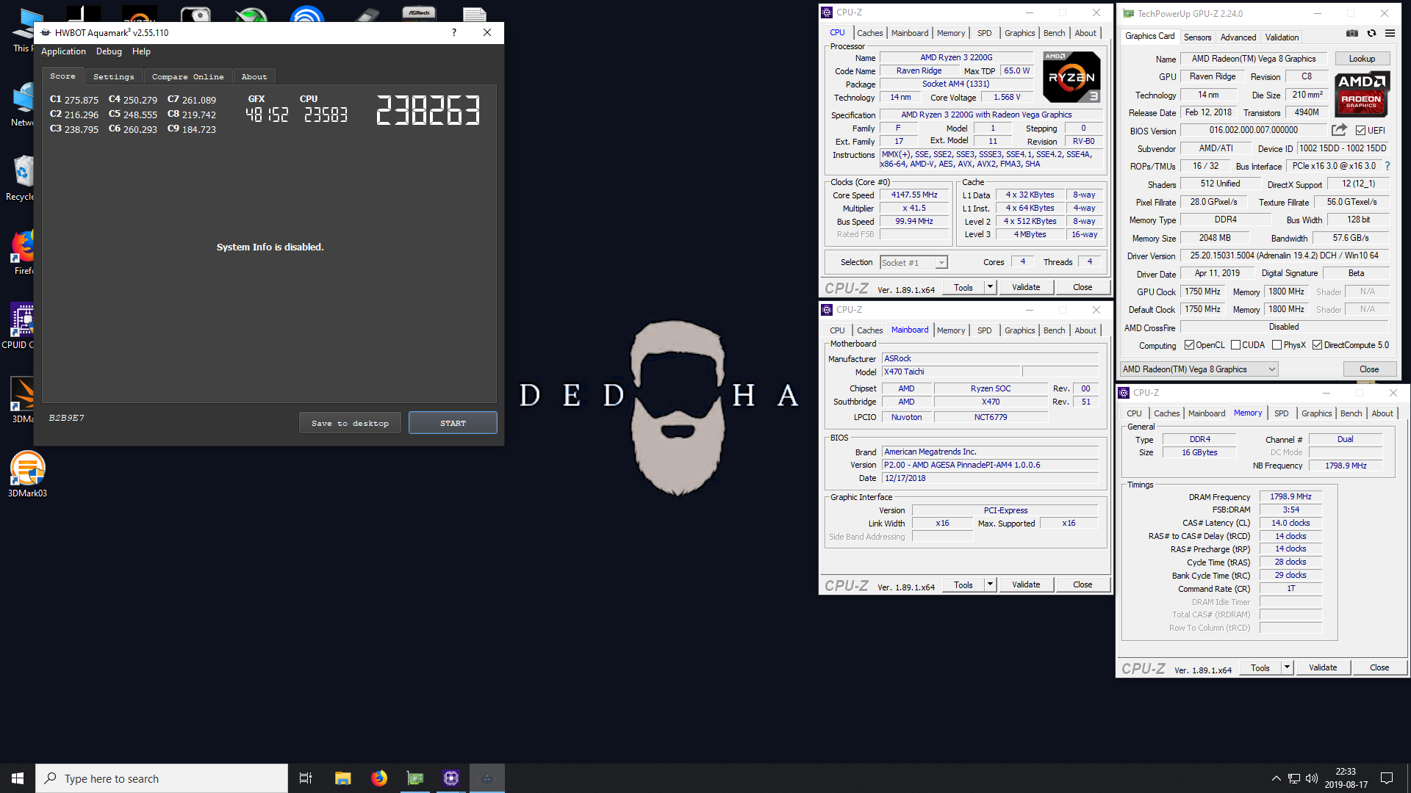
Task: Open the Validation tab in GPU-Z
Action: coord(1282,37)
